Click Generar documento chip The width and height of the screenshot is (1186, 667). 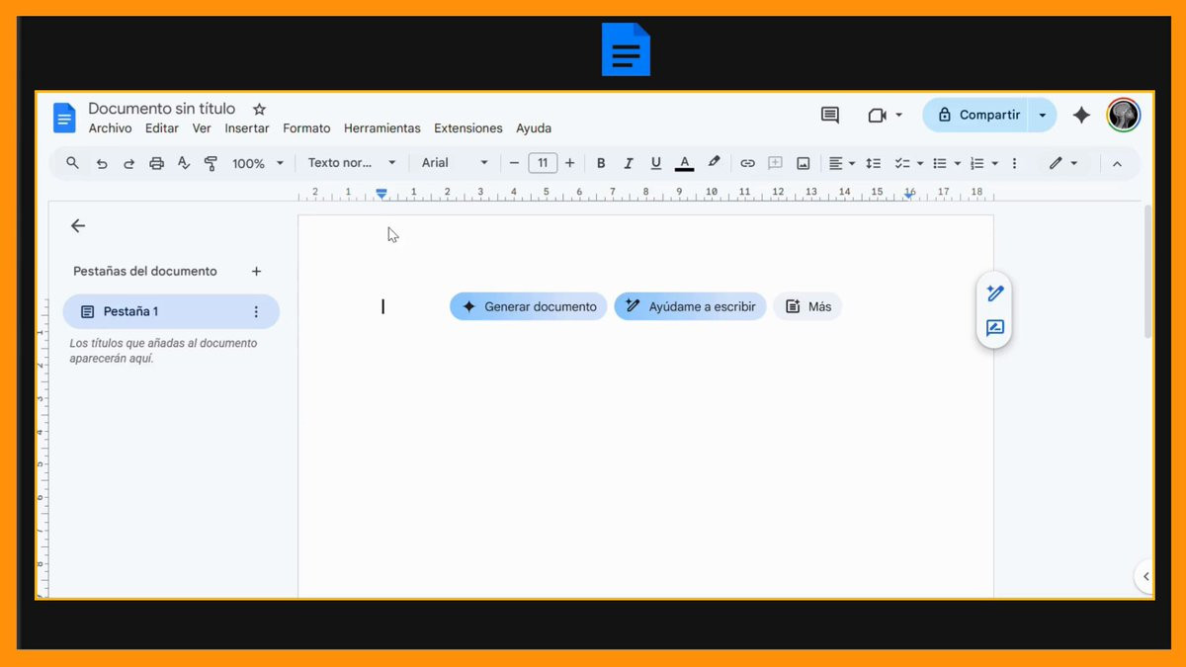[529, 306]
